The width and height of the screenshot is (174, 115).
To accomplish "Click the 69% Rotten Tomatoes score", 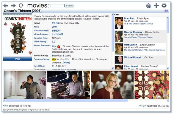I will coord(54,46).
